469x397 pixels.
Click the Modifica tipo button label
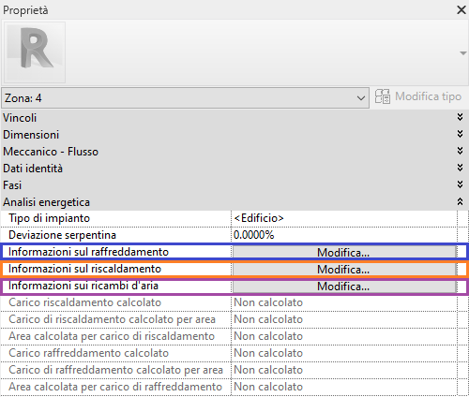point(428,96)
